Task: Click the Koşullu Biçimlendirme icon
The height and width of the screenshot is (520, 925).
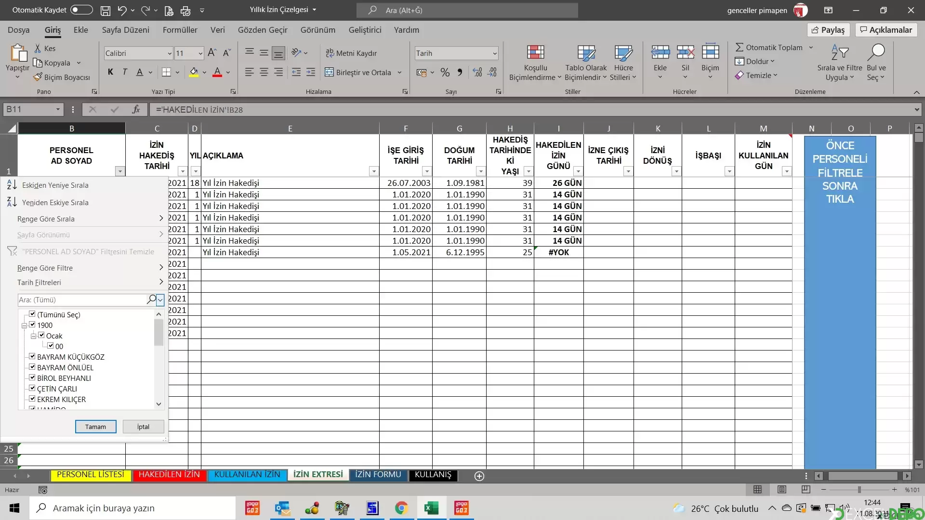Action: click(535, 52)
